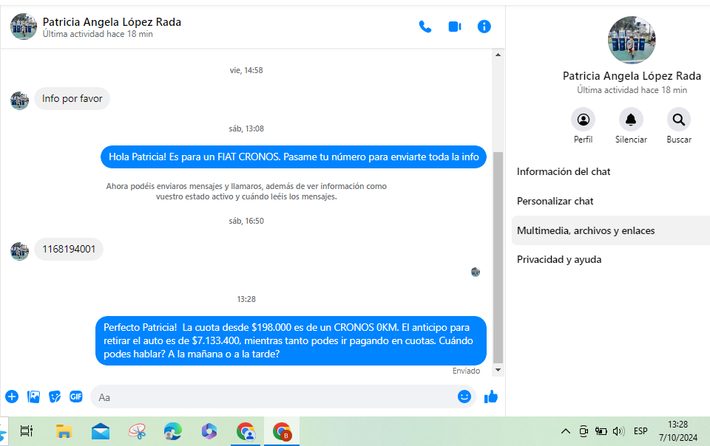Open the emoji picker in message box
Image resolution: width=710 pixels, height=446 pixels.
click(x=464, y=397)
